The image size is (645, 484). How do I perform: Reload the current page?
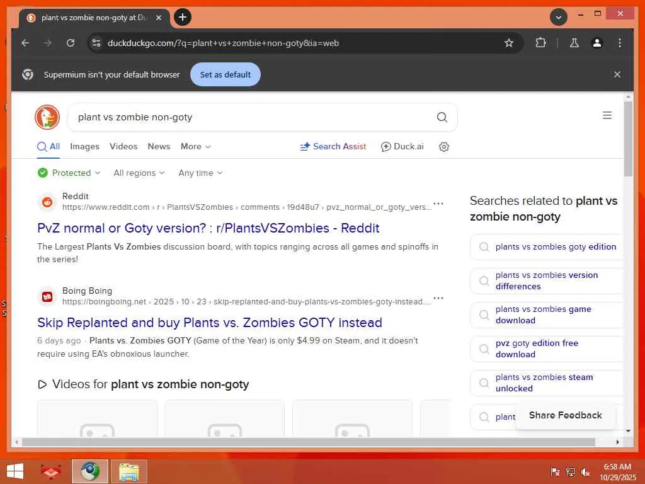pos(71,43)
